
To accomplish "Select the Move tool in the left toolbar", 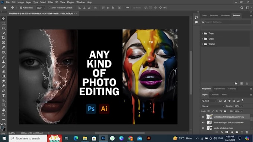I will pos(3,19).
